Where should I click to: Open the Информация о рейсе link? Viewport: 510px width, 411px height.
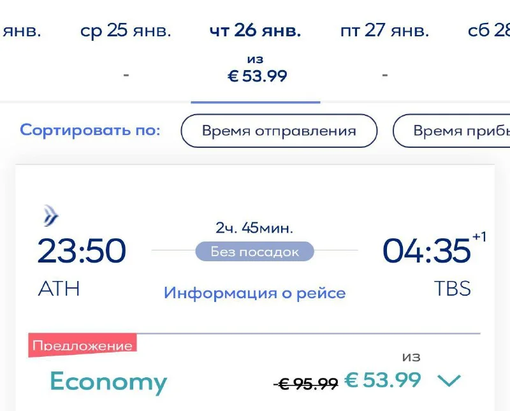[x=254, y=293]
